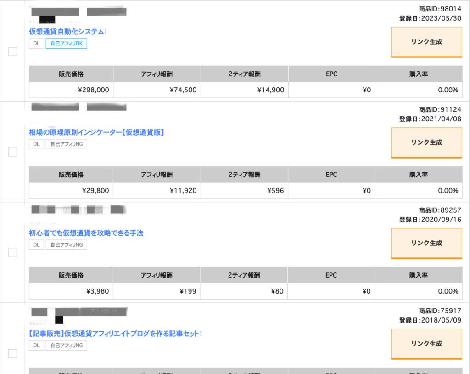Click リンク生成 for 相場の原理原則インジケーター
Viewport: 470px width, 374px height.
click(426, 142)
